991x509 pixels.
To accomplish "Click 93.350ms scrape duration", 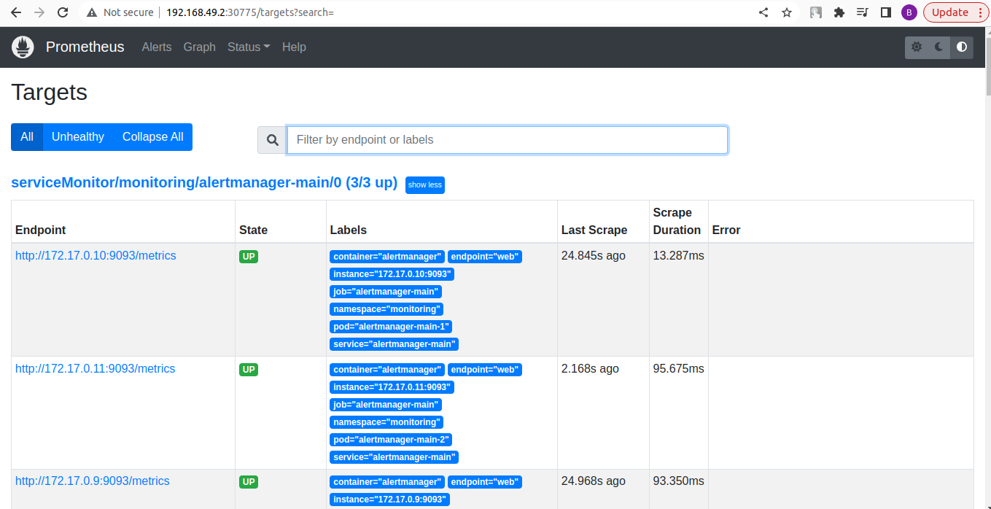I will 678,481.
